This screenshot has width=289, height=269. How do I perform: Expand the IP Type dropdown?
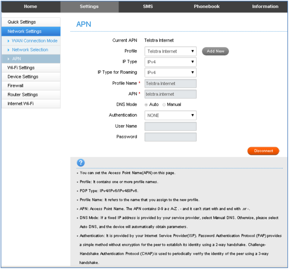170,62
